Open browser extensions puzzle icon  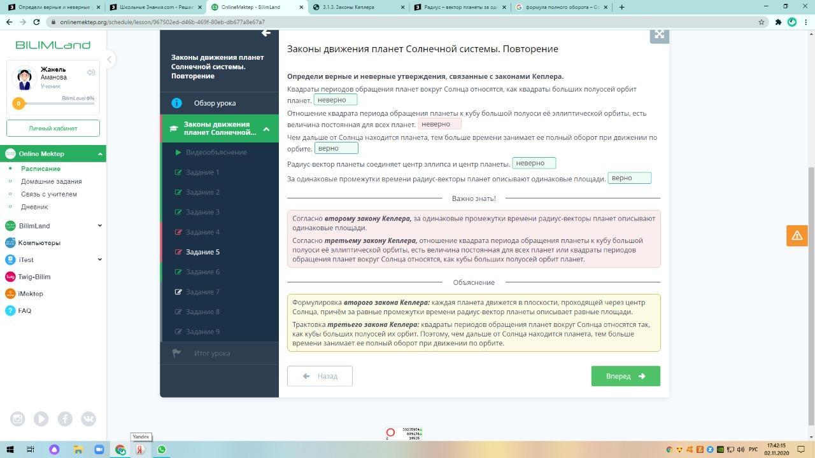click(x=778, y=22)
